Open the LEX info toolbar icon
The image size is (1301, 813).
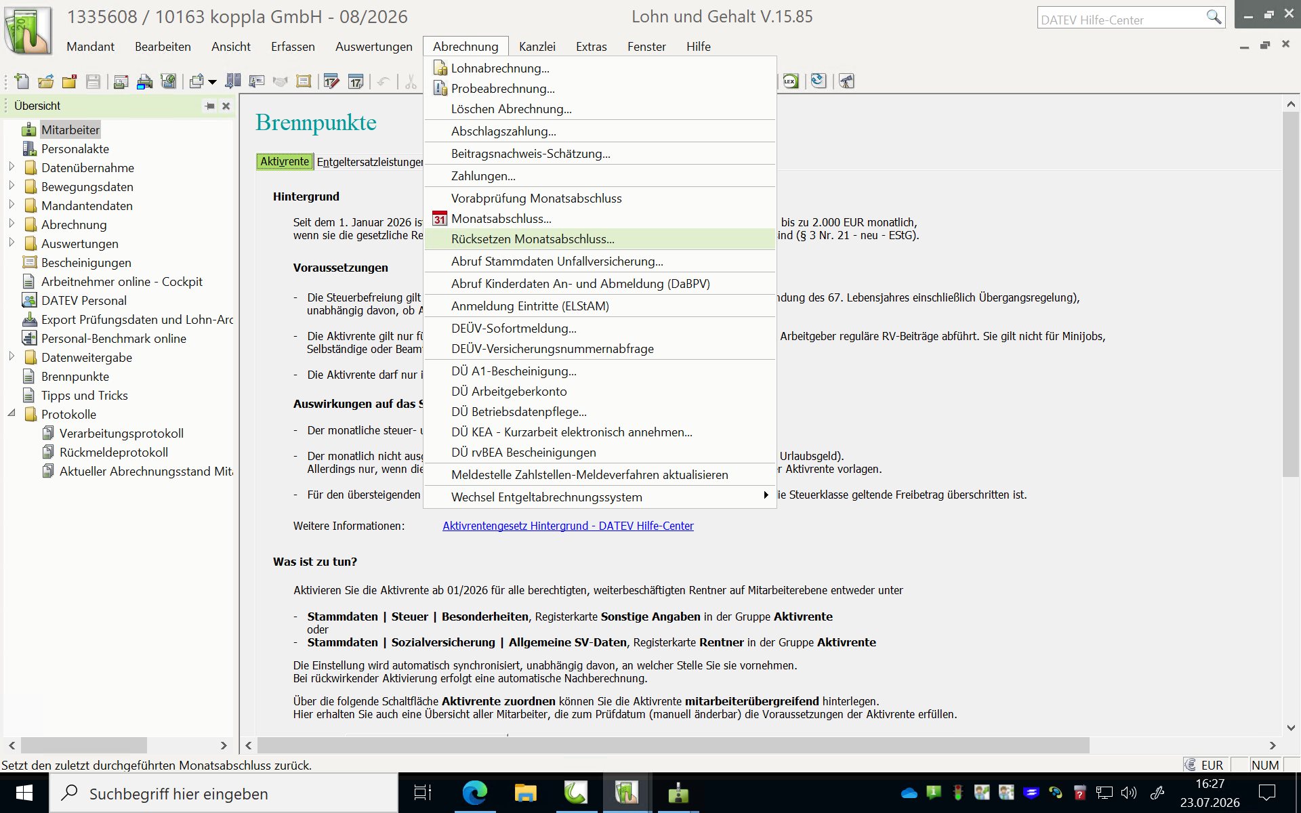pos(791,81)
